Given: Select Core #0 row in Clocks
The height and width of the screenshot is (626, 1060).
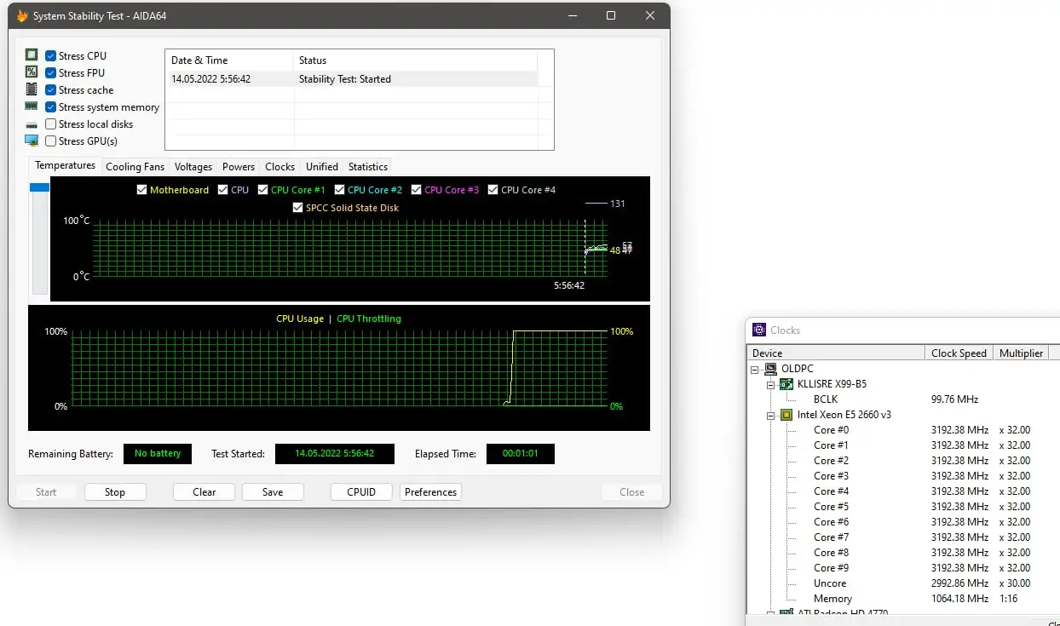Looking at the screenshot, I should (x=903, y=430).
